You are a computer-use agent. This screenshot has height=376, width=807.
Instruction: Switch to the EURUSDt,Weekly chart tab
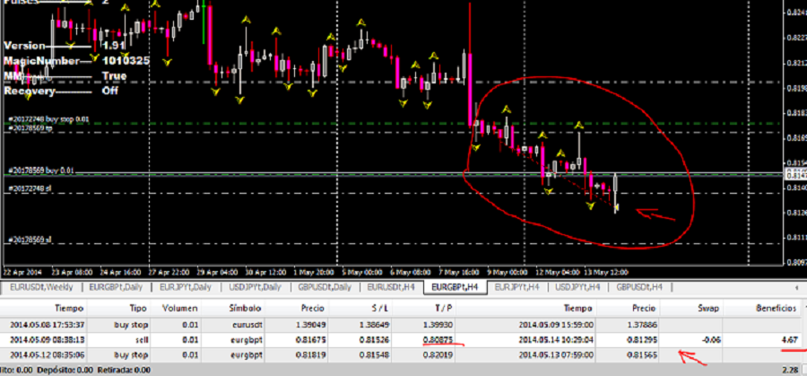pyautogui.click(x=39, y=287)
